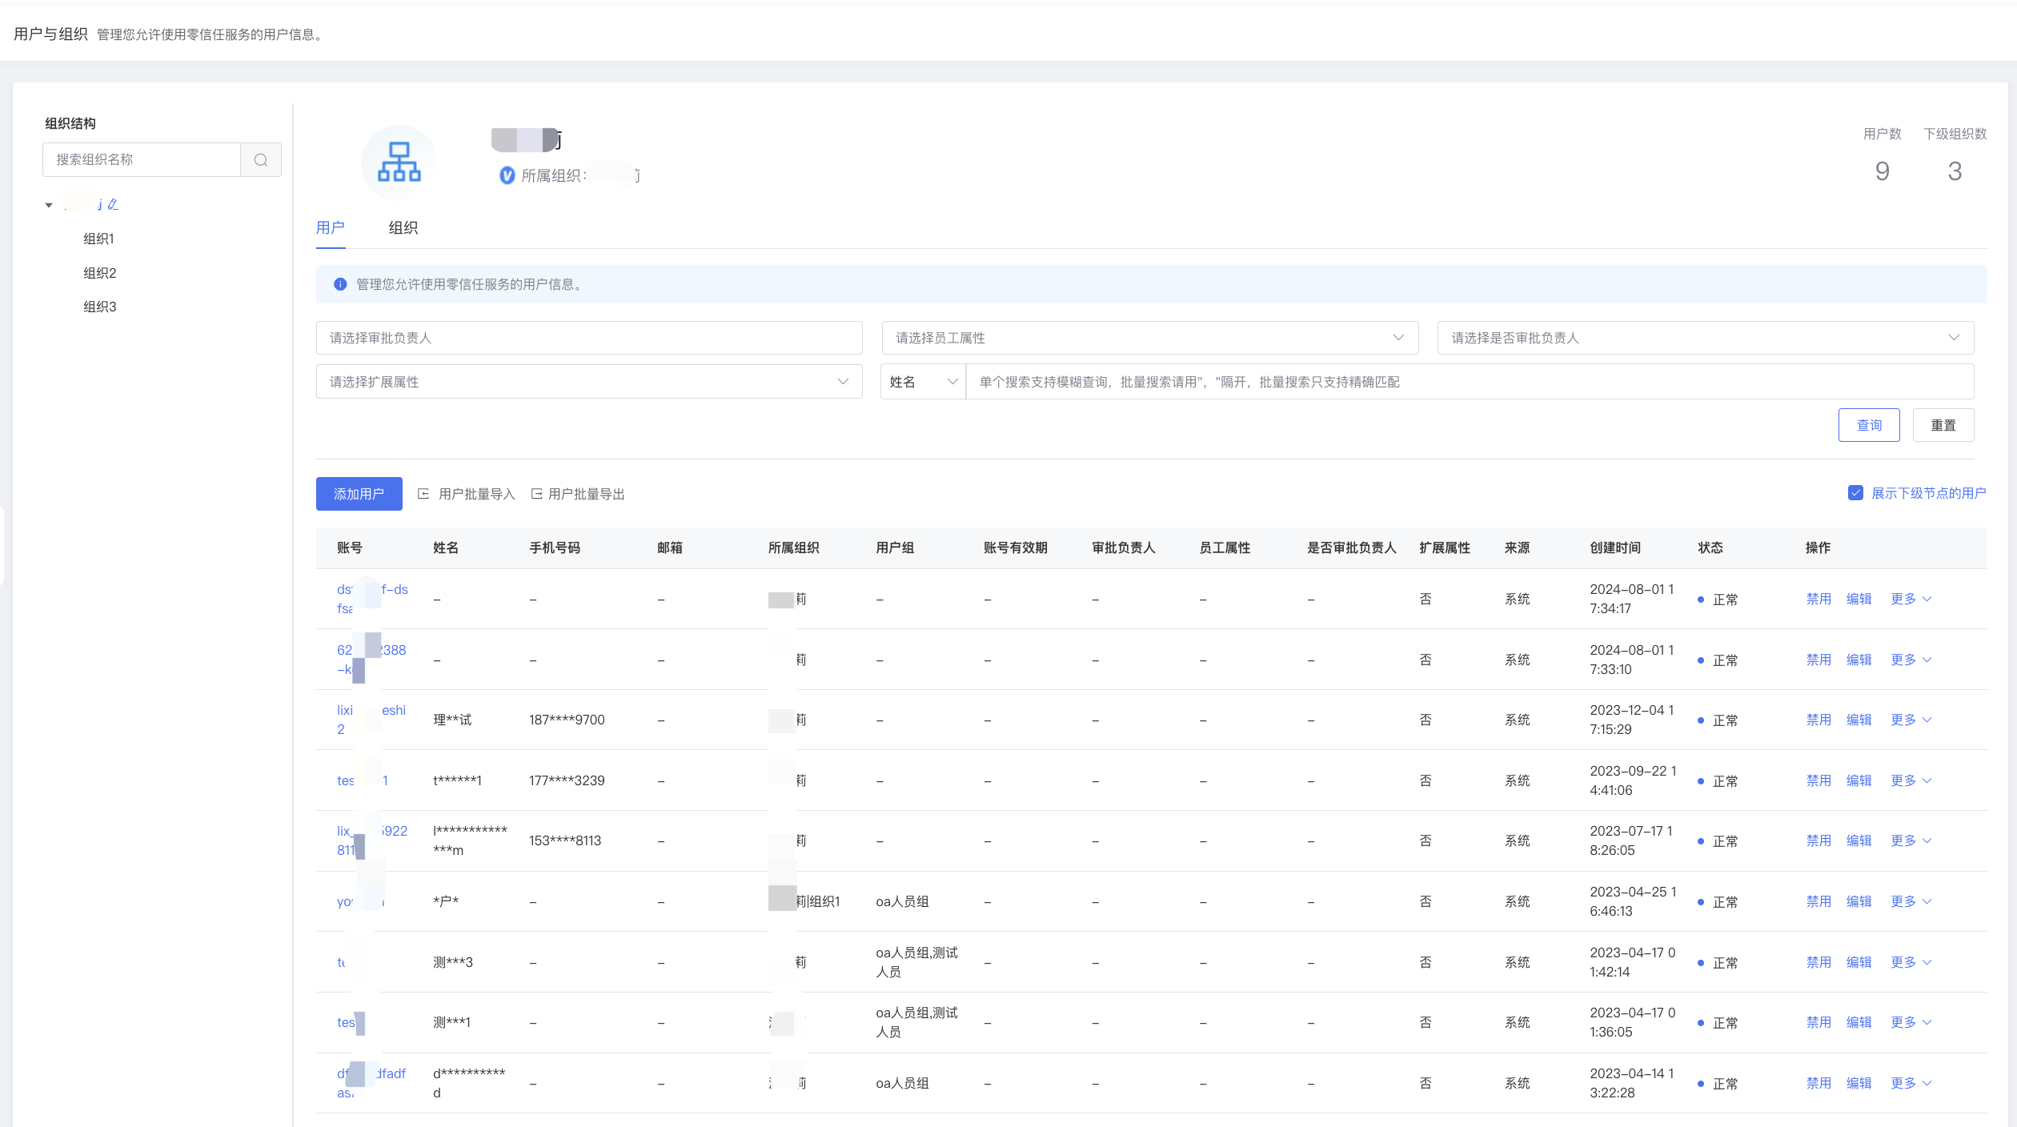Toggle the 展示下级节点的用户 checkbox
Image resolution: width=2017 pixels, height=1127 pixels.
click(x=1855, y=493)
